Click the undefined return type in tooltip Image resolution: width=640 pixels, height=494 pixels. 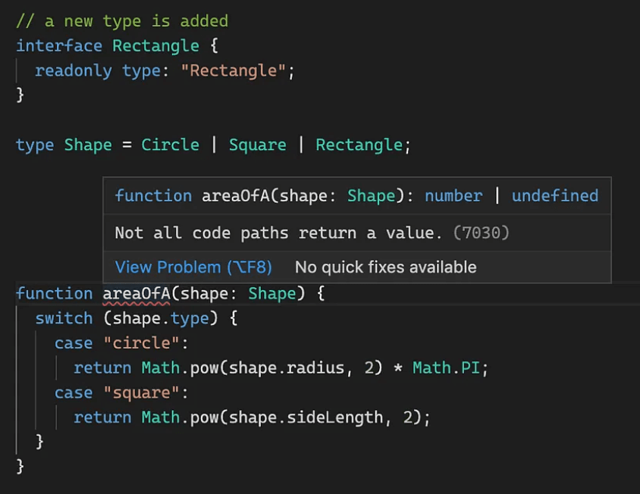tap(554, 195)
